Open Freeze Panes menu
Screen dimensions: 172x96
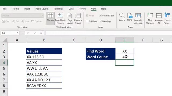click(167, 18)
